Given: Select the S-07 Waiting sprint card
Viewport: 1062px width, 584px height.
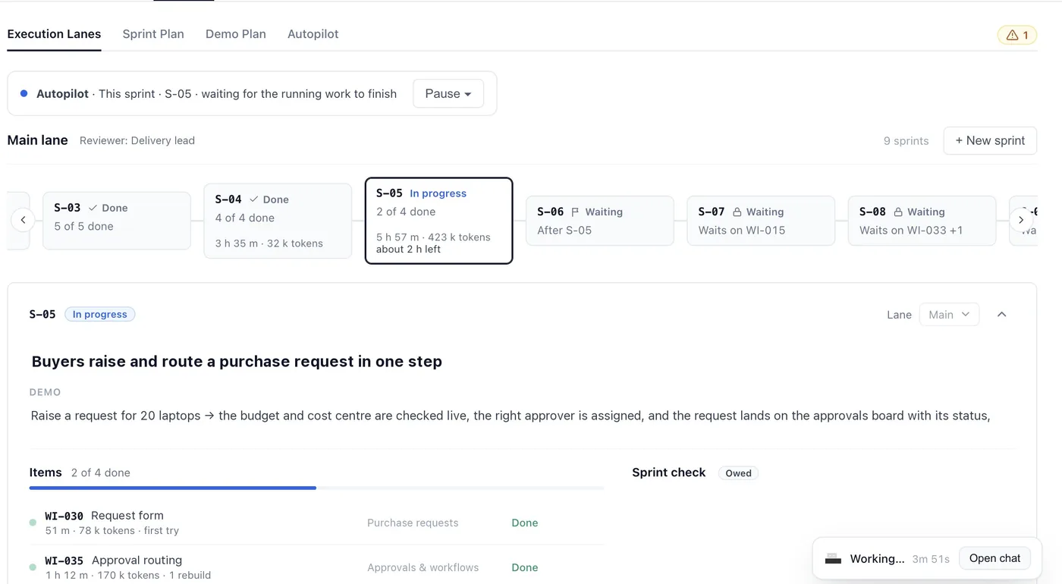Looking at the screenshot, I should [761, 221].
